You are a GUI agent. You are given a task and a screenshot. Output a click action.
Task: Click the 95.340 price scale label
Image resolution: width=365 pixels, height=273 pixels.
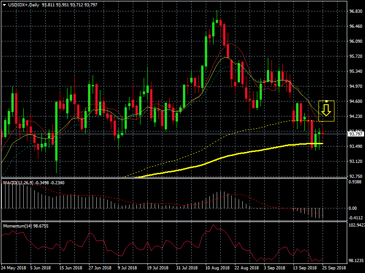[355, 71]
